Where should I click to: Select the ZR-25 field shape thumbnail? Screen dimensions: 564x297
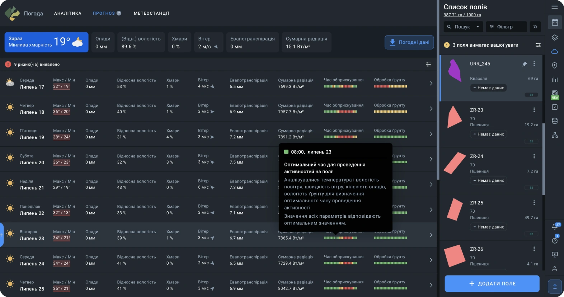coord(455,209)
